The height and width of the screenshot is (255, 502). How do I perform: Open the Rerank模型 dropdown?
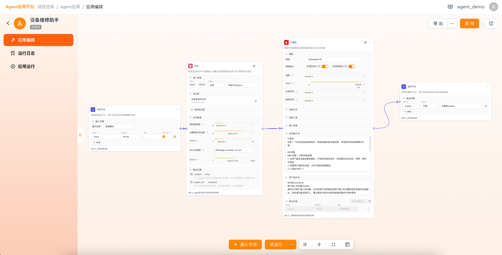[233, 150]
